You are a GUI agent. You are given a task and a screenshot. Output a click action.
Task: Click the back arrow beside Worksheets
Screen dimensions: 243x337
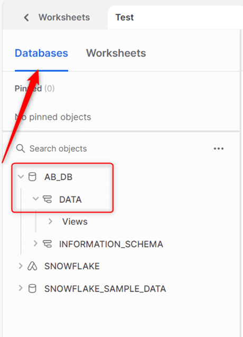click(26, 17)
